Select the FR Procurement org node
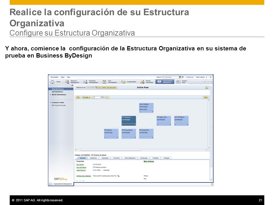This screenshot has width=274, height=205. (129, 134)
